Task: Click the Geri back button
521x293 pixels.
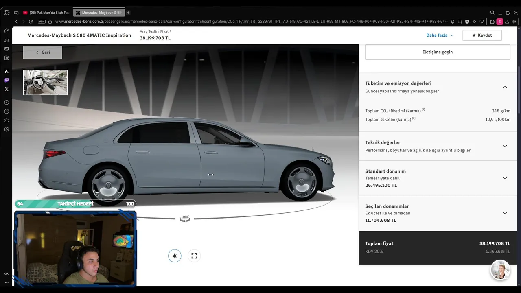Action: pyautogui.click(x=43, y=52)
